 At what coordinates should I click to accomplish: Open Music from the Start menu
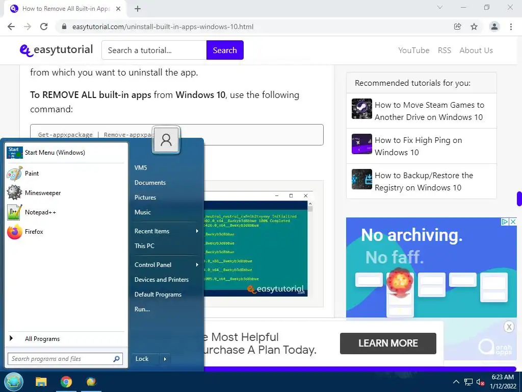[143, 212]
